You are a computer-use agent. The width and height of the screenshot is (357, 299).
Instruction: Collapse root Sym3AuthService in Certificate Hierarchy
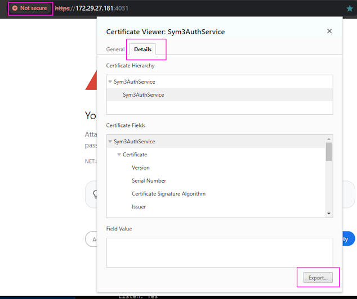(110, 81)
